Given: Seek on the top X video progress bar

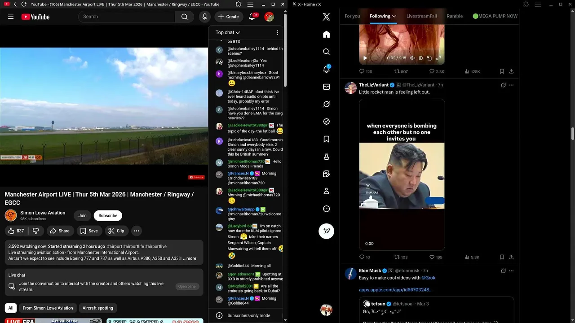Looking at the screenshot, I should click(x=402, y=49).
